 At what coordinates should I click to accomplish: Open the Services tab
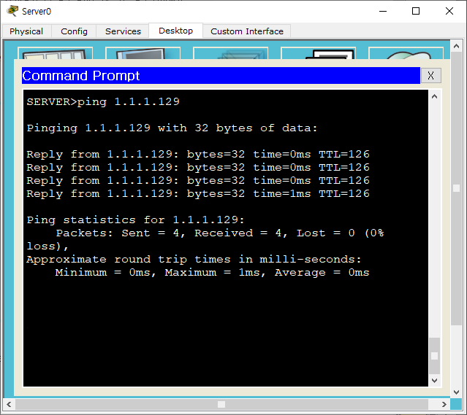coord(123,31)
